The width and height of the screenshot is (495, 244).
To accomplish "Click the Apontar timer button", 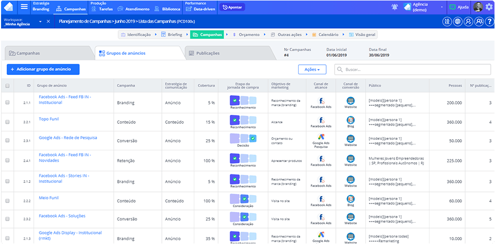I will 232,7.
